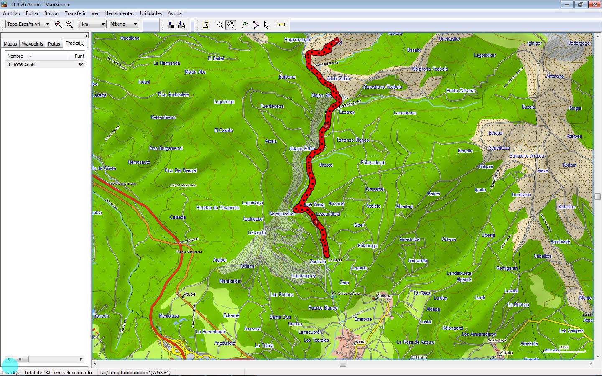
Task: Open the Topo España v4 map dropdown
Action: 28,24
